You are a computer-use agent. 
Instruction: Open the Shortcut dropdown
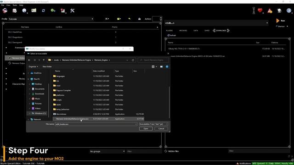tap(282, 27)
